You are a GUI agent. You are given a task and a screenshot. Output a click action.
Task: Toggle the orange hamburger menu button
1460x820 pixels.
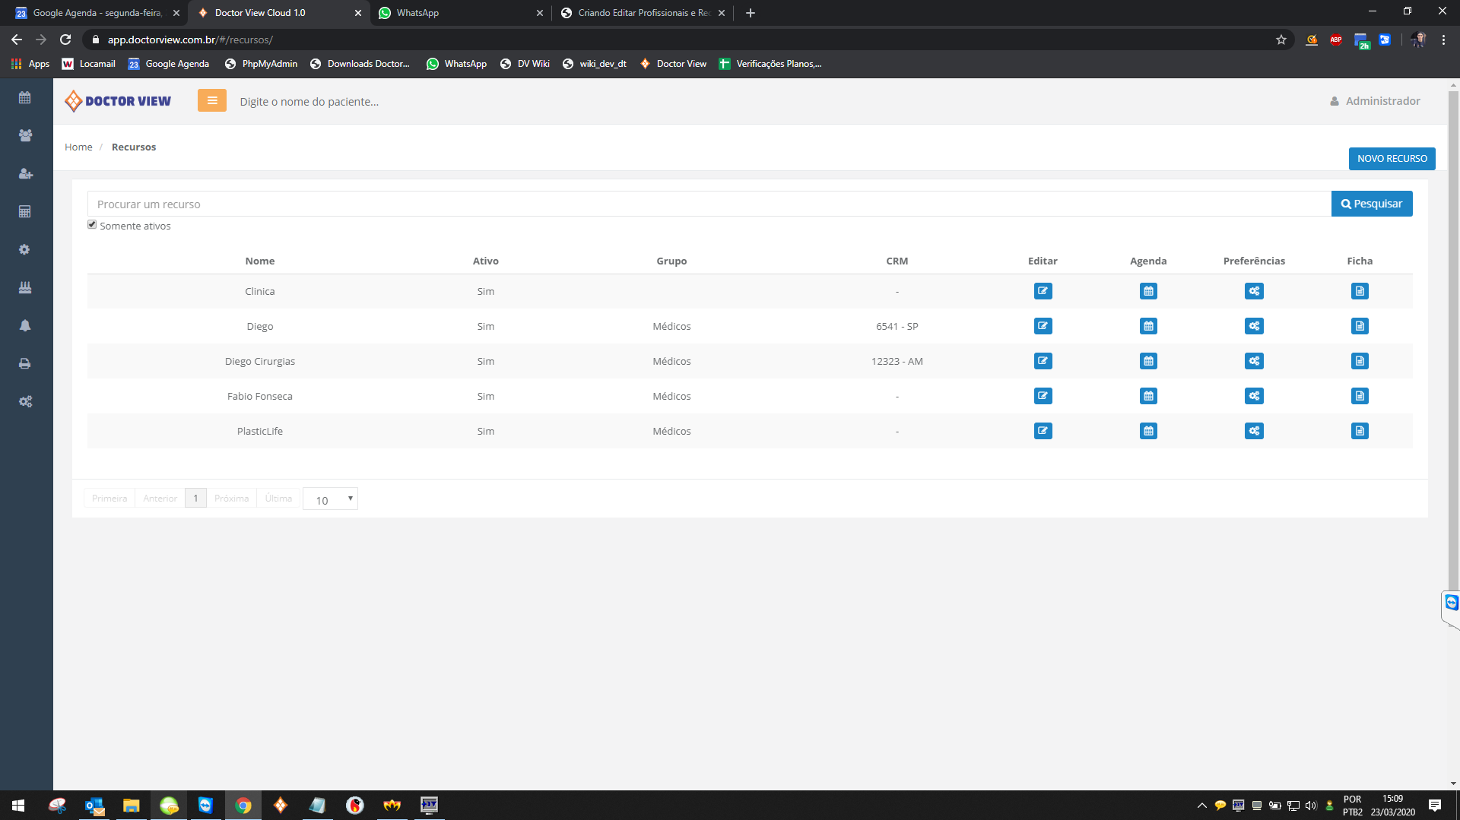tap(212, 100)
